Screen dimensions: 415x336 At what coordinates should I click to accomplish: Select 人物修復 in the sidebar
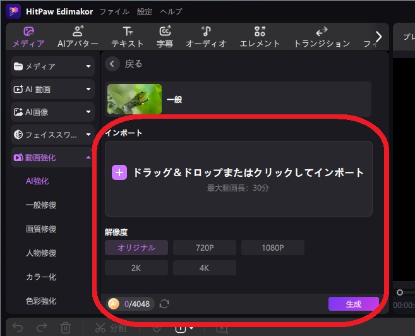(41, 253)
